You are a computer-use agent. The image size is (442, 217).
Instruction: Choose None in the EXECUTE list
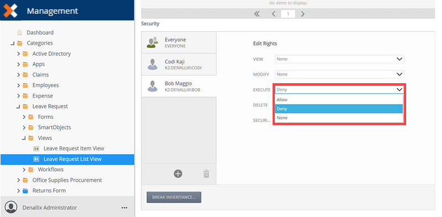click(339, 118)
